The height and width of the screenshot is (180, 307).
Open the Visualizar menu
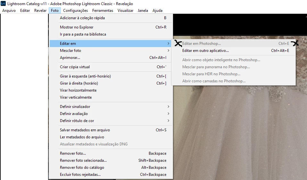pos(125,11)
